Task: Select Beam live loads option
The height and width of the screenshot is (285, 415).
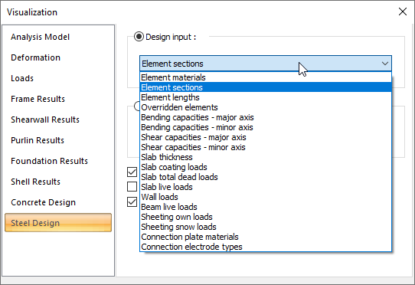Action: pyautogui.click(x=266, y=207)
